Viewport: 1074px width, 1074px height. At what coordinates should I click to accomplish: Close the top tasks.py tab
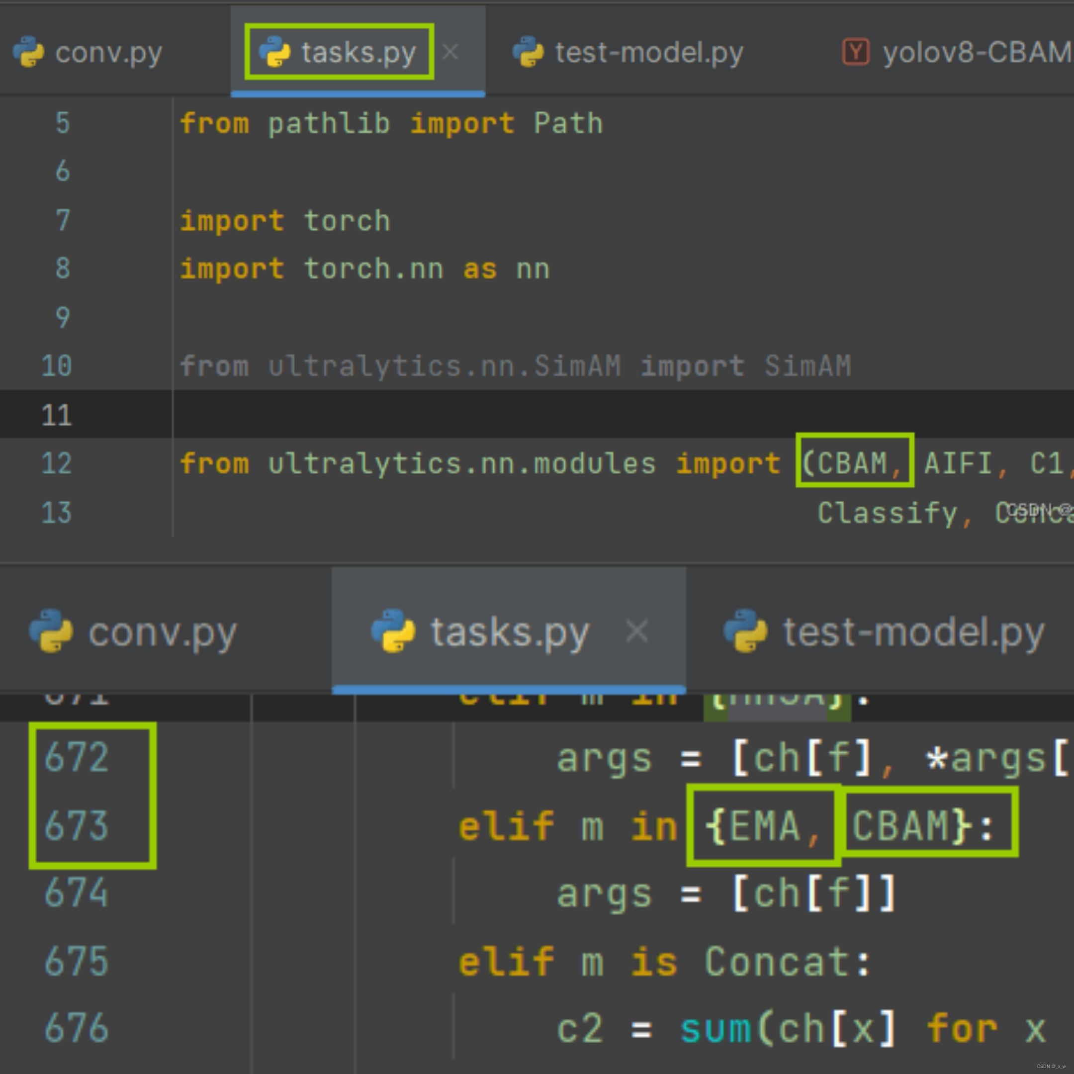(x=450, y=52)
